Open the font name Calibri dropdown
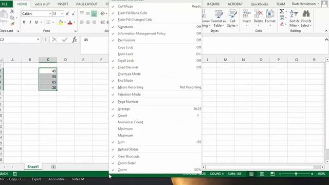The height and width of the screenshot is (185, 329). 50,14
